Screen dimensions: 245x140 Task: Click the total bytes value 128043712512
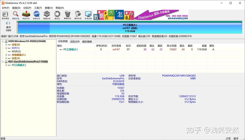(x=187, y=96)
